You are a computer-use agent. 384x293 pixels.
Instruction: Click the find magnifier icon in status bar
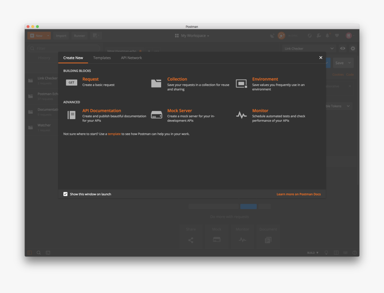[39, 252]
